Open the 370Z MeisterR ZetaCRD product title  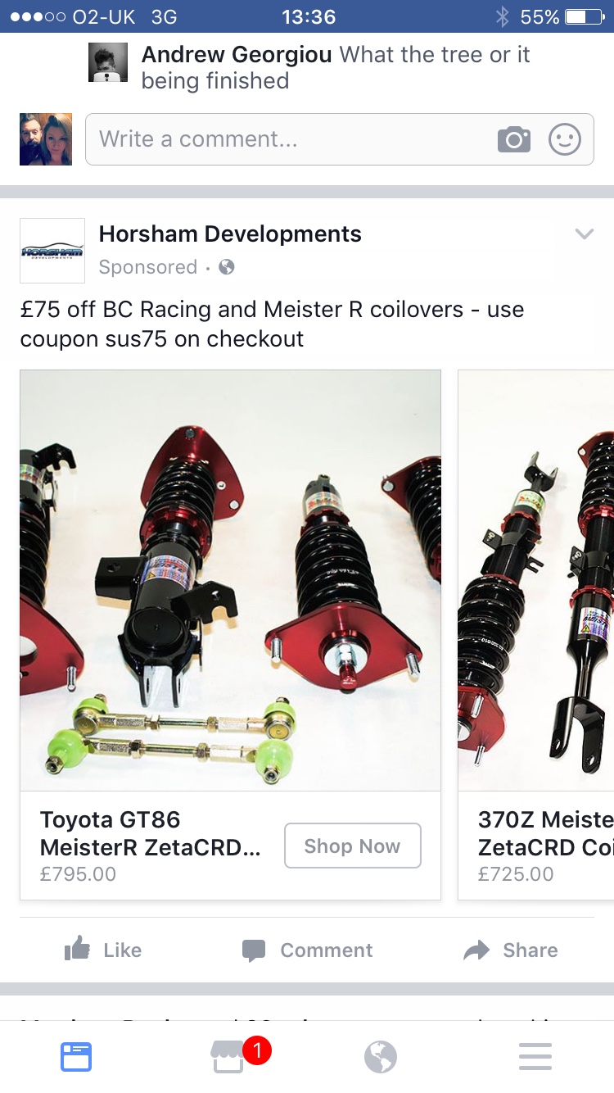(546, 833)
